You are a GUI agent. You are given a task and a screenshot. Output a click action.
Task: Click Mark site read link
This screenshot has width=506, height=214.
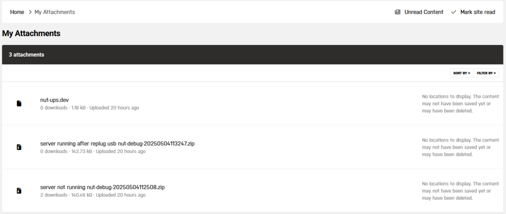click(478, 12)
